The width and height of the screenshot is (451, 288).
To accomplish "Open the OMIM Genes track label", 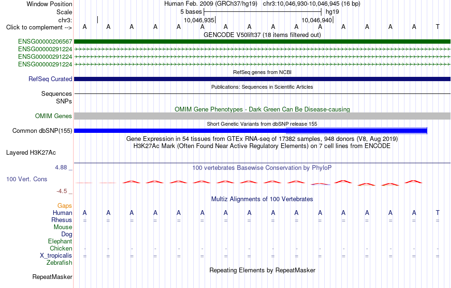I will tap(53, 116).
